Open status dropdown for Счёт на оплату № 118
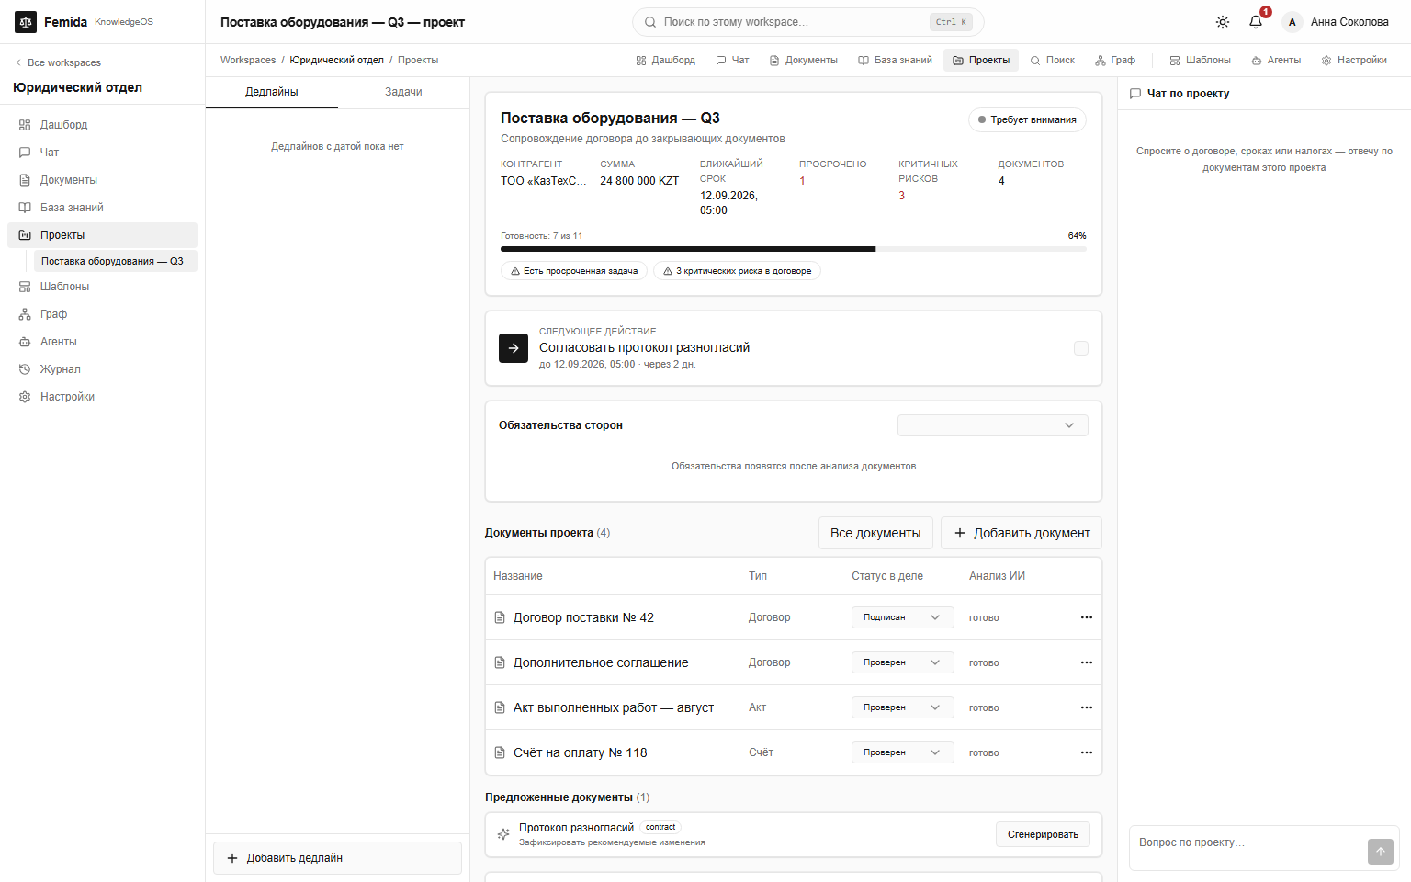The width and height of the screenshot is (1411, 882). [902, 752]
